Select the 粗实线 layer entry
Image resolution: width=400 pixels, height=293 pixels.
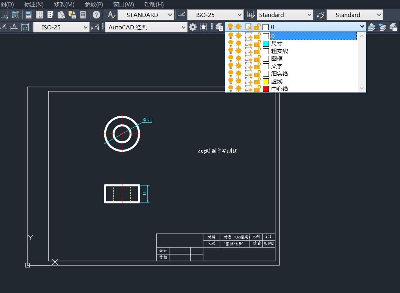[279, 51]
